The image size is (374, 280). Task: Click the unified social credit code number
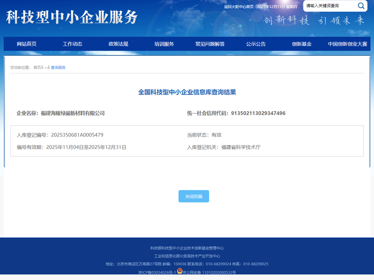click(258, 113)
